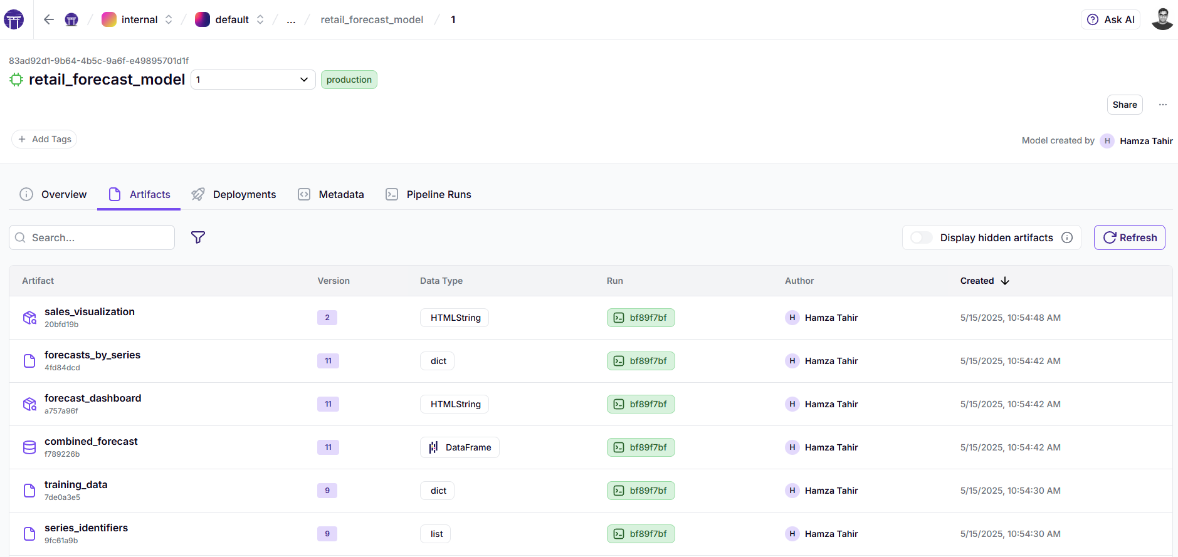This screenshot has height=557, width=1178.
Task: Open the model version dropdown
Action: click(x=253, y=80)
